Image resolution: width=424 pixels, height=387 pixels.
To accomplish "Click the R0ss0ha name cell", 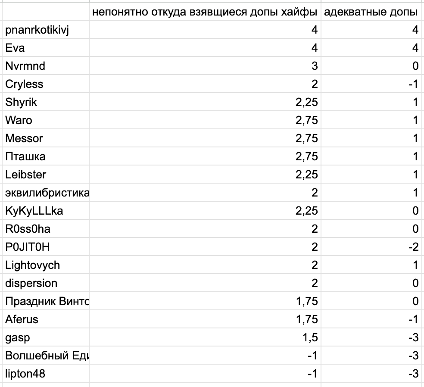I will pyautogui.click(x=45, y=229).
